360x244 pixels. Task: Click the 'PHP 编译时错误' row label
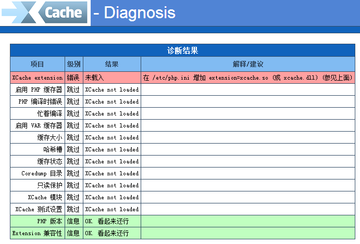(41, 101)
